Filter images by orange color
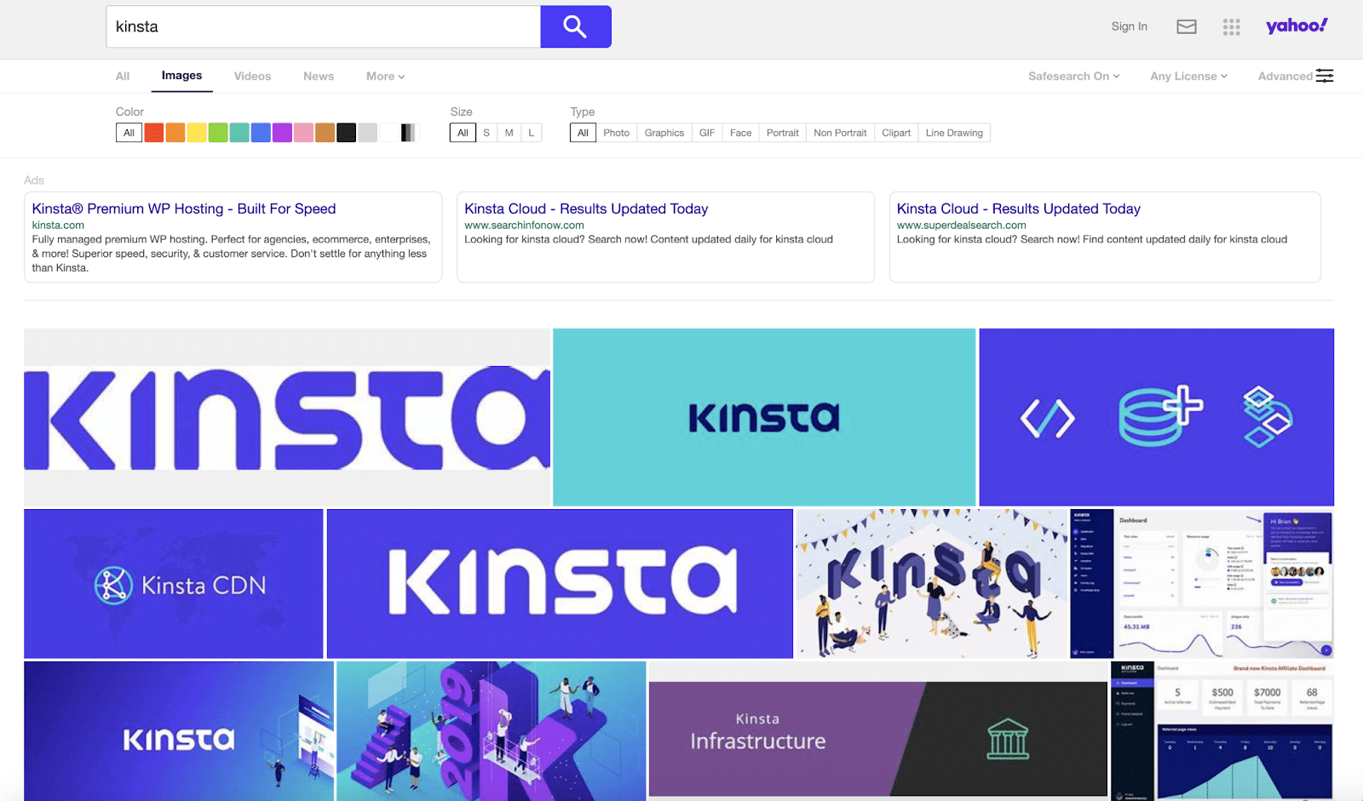Viewport: 1363px width, 801px height. click(x=175, y=133)
